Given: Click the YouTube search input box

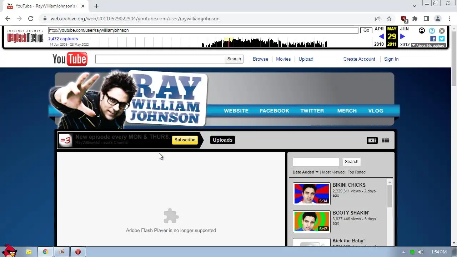Looking at the screenshot, I should [160, 59].
